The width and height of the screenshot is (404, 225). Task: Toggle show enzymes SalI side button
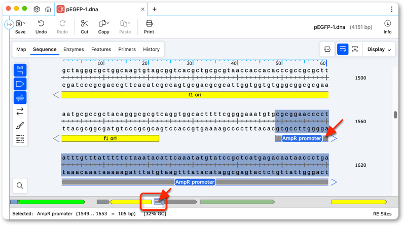point(20,70)
